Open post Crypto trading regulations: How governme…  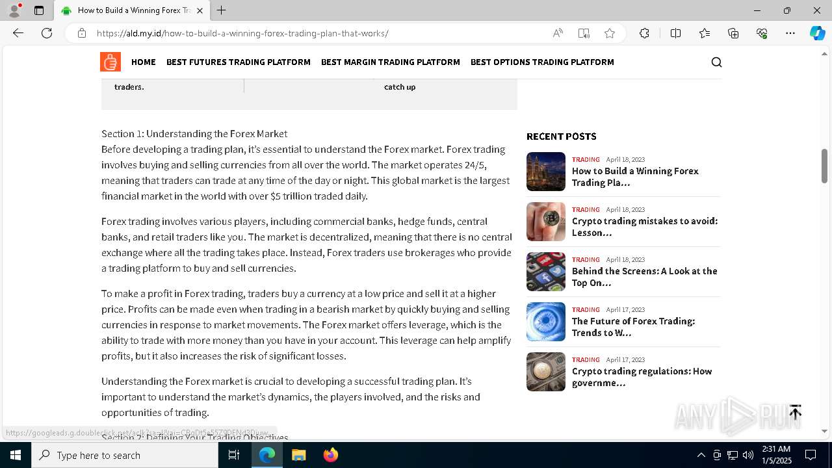[642, 377]
